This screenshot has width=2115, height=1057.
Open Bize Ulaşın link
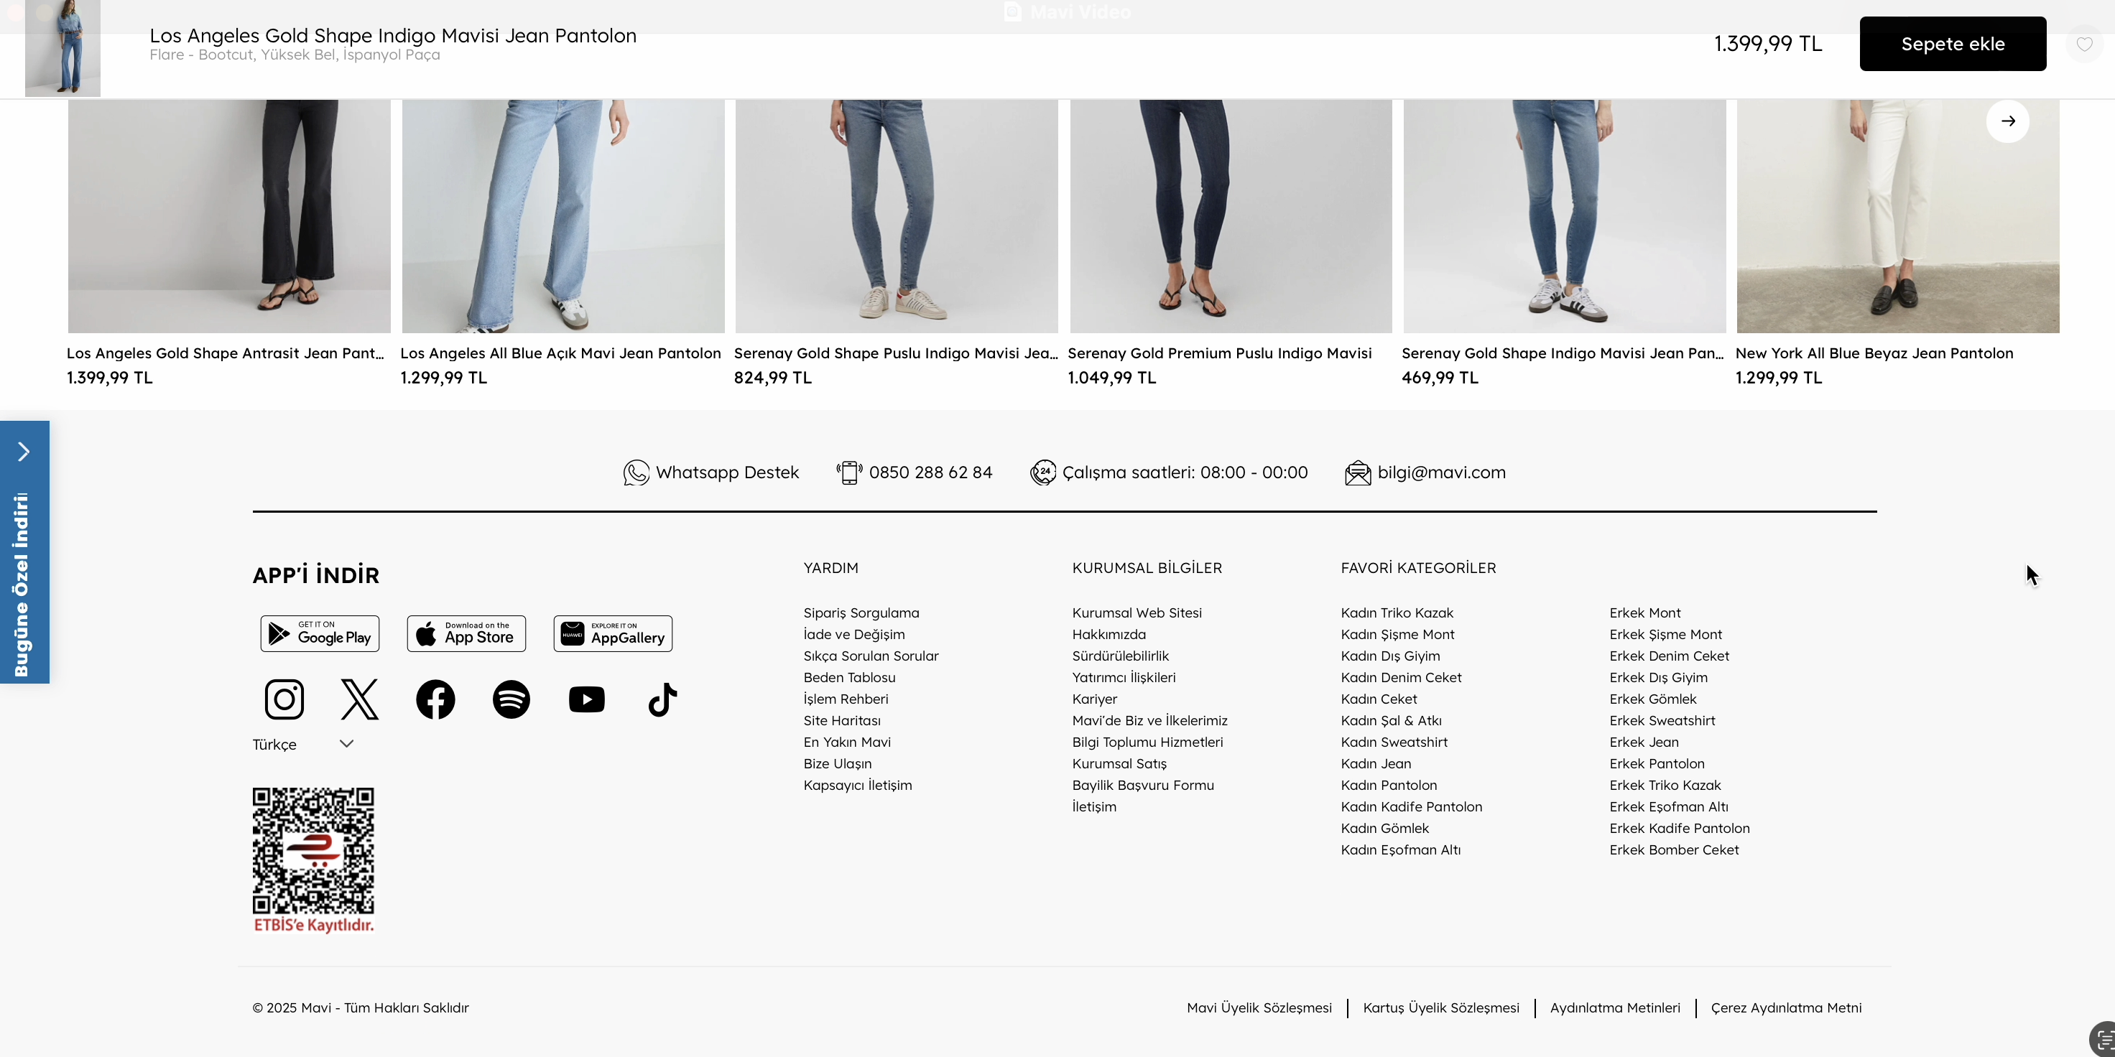[x=838, y=763]
